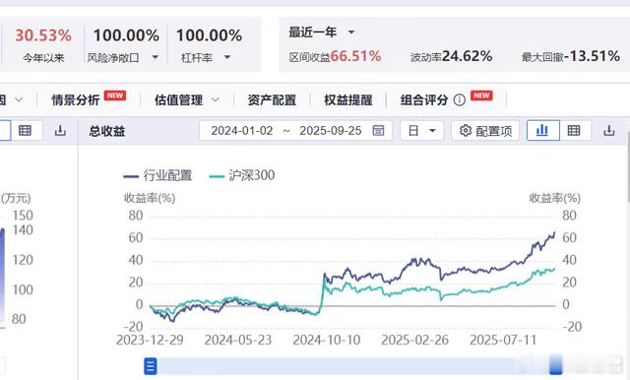This screenshot has width=630, height=380.
Task: Open the 资产配置 tab
Action: click(272, 99)
